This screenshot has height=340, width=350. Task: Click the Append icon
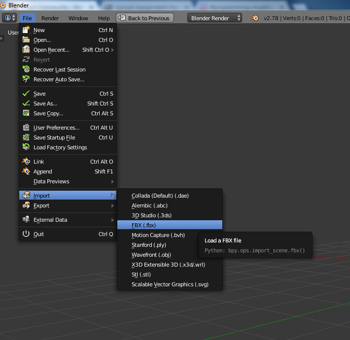point(26,171)
